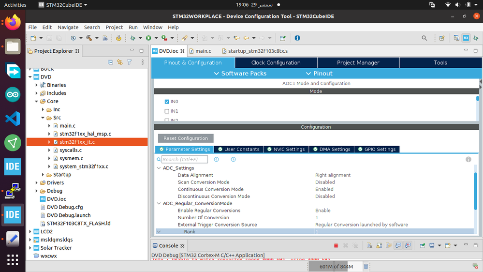Run garbage collector trash icon
Image resolution: width=483 pixels, height=272 pixels.
366,266
